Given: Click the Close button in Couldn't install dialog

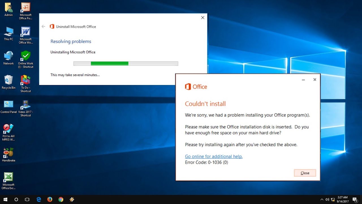Looking at the screenshot, I should coord(305,173).
